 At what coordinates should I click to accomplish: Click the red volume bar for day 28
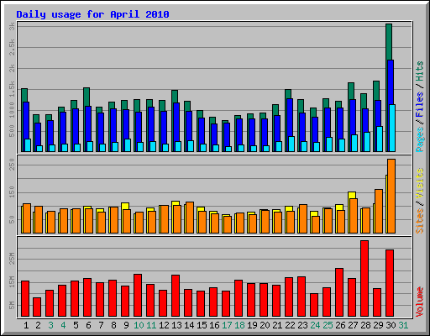(364, 279)
